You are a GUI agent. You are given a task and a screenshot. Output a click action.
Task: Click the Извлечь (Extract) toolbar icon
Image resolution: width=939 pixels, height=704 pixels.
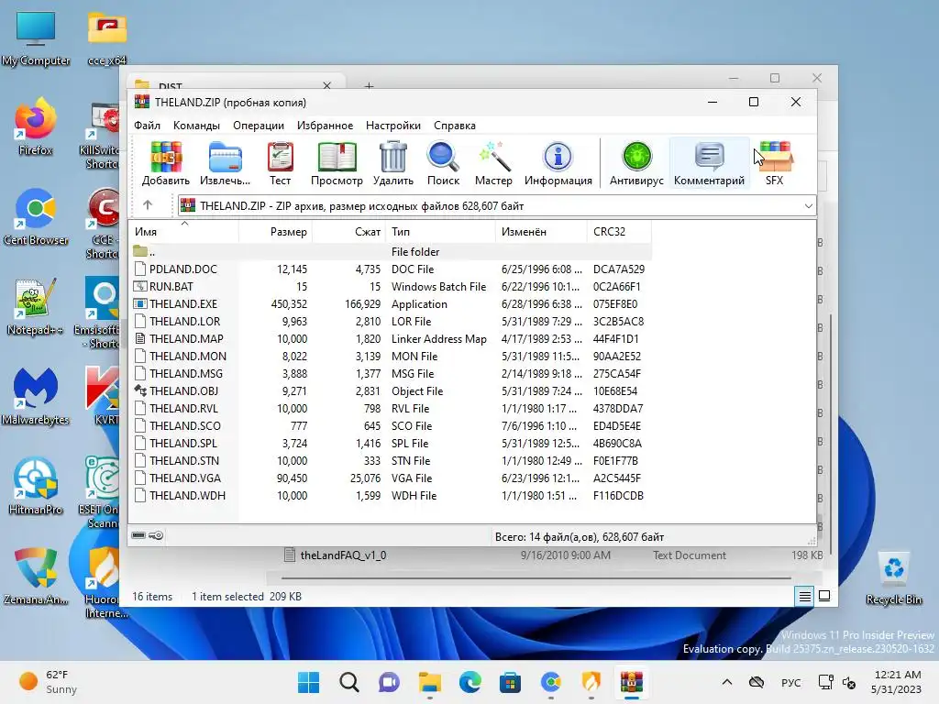[x=226, y=163]
